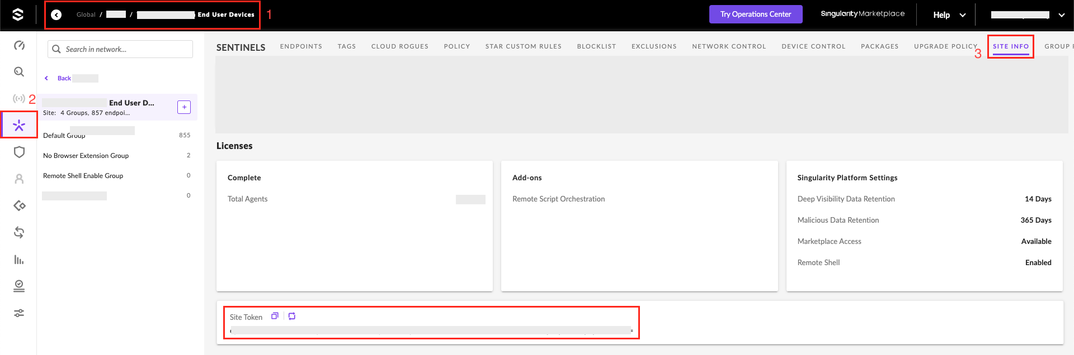The image size is (1074, 355).
Task: Click the Back chevron icon
Action: (46, 78)
